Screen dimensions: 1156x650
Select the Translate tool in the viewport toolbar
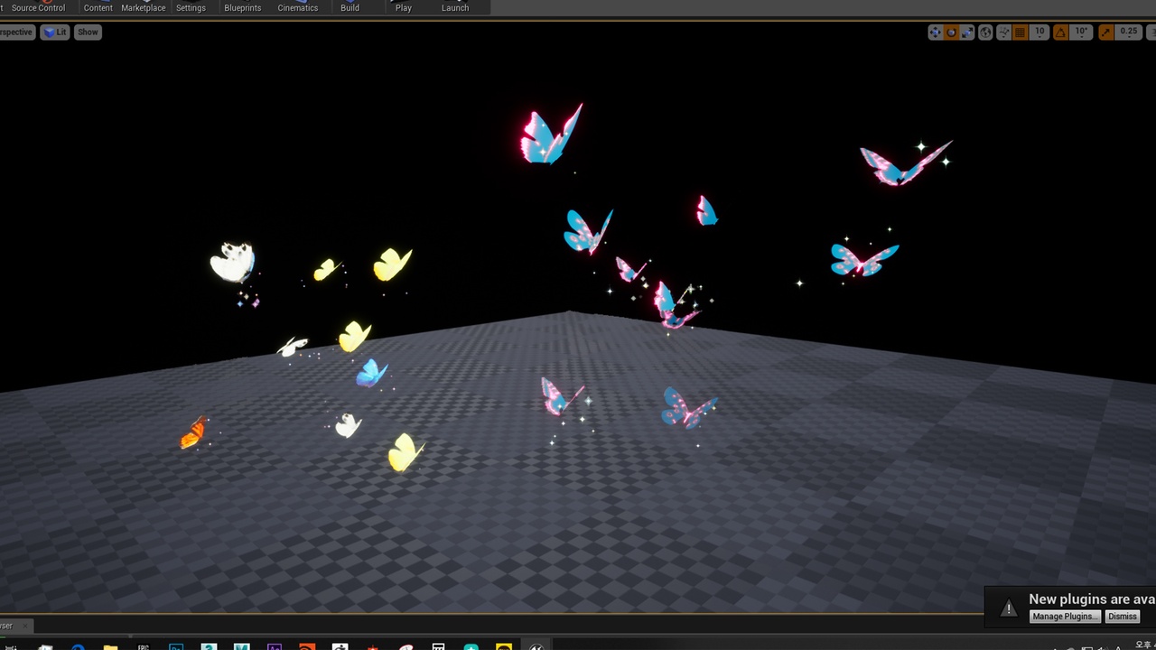[x=934, y=32]
